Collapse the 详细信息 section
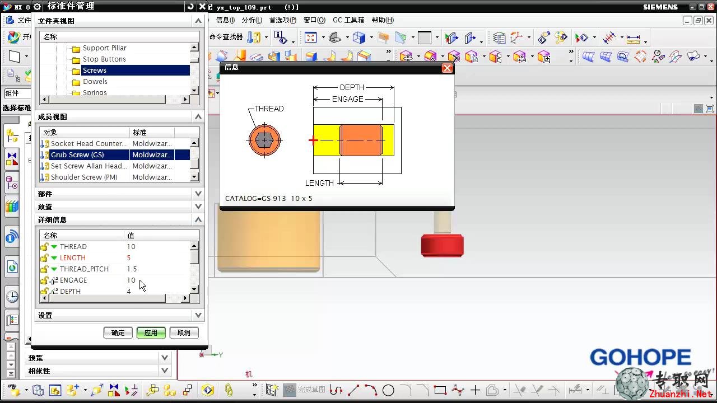 coord(198,219)
